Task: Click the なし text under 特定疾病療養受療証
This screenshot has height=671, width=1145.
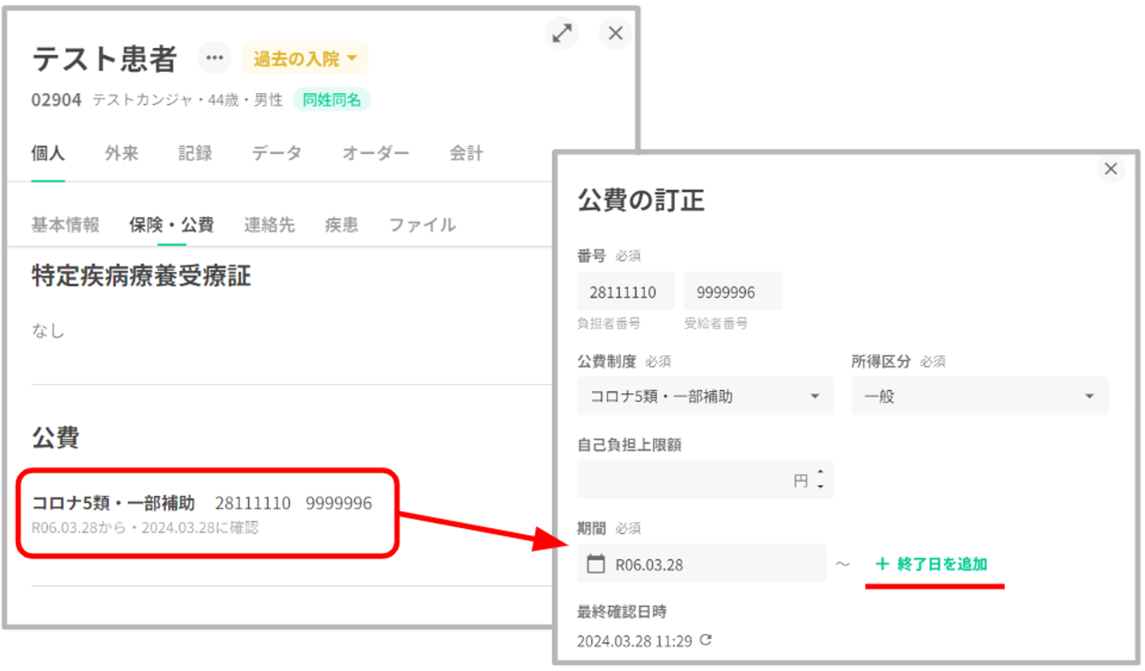Action: coord(48,331)
